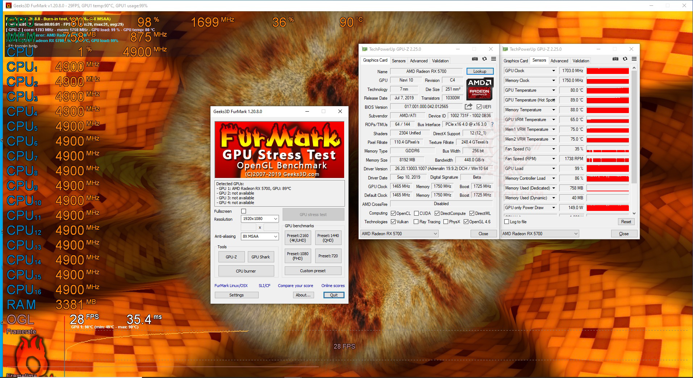The height and width of the screenshot is (378, 693).
Task: Toggle the PhysX checkbox
Action: pos(446,222)
